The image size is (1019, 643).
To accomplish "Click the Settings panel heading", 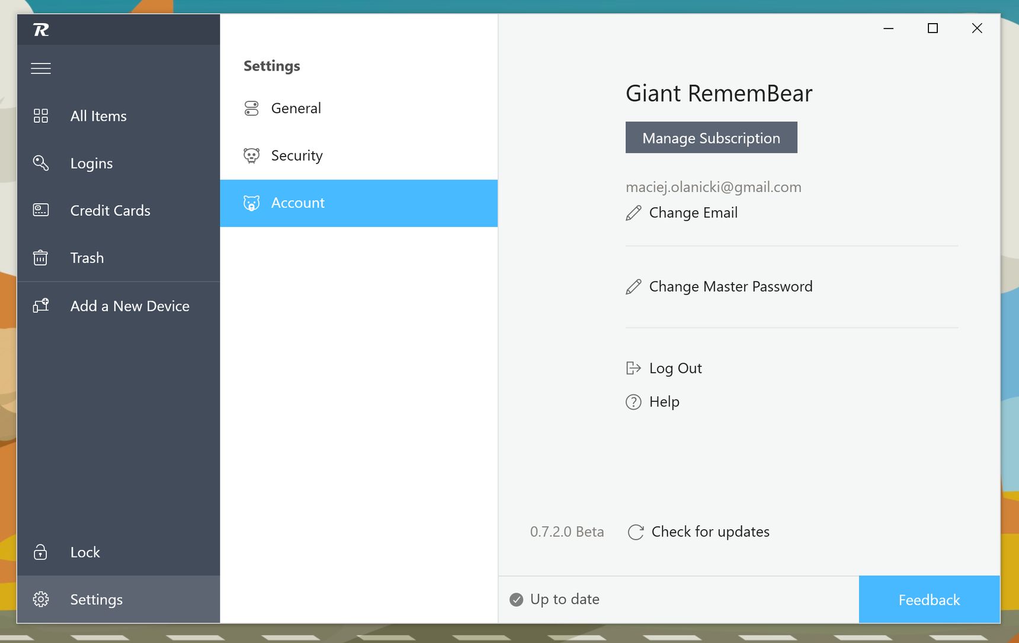I will 272,66.
